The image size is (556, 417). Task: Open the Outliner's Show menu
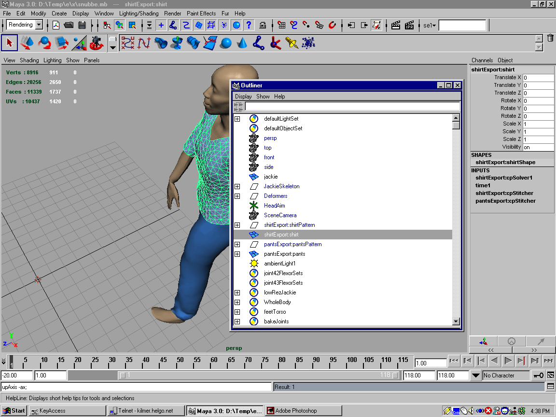[x=263, y=97]
